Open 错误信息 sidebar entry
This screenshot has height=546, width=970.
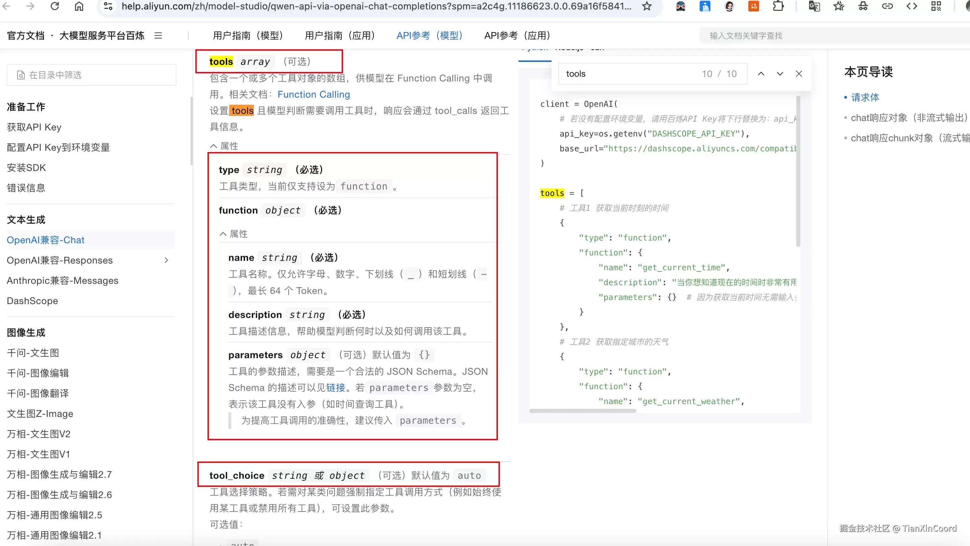coord(26,188)
